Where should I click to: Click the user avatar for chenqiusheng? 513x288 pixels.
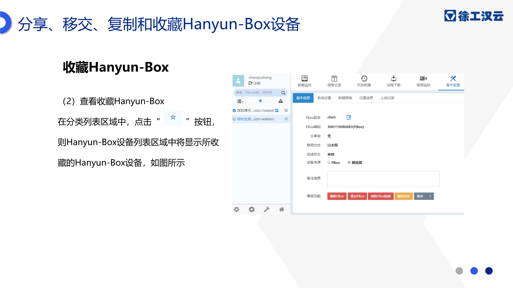[238, 80]
